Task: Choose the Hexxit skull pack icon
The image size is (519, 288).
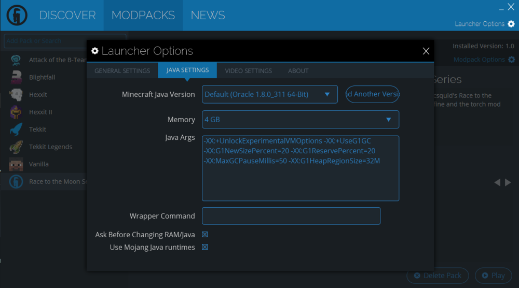Action: point(16,95)
